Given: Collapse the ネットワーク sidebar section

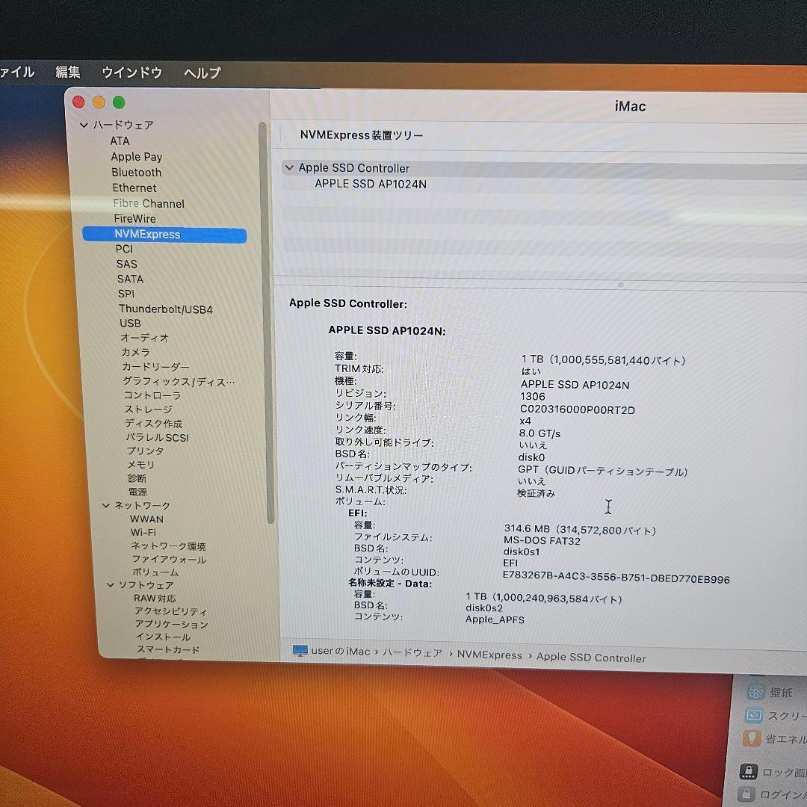Looking at the screenshot, I should coord(105,505).
